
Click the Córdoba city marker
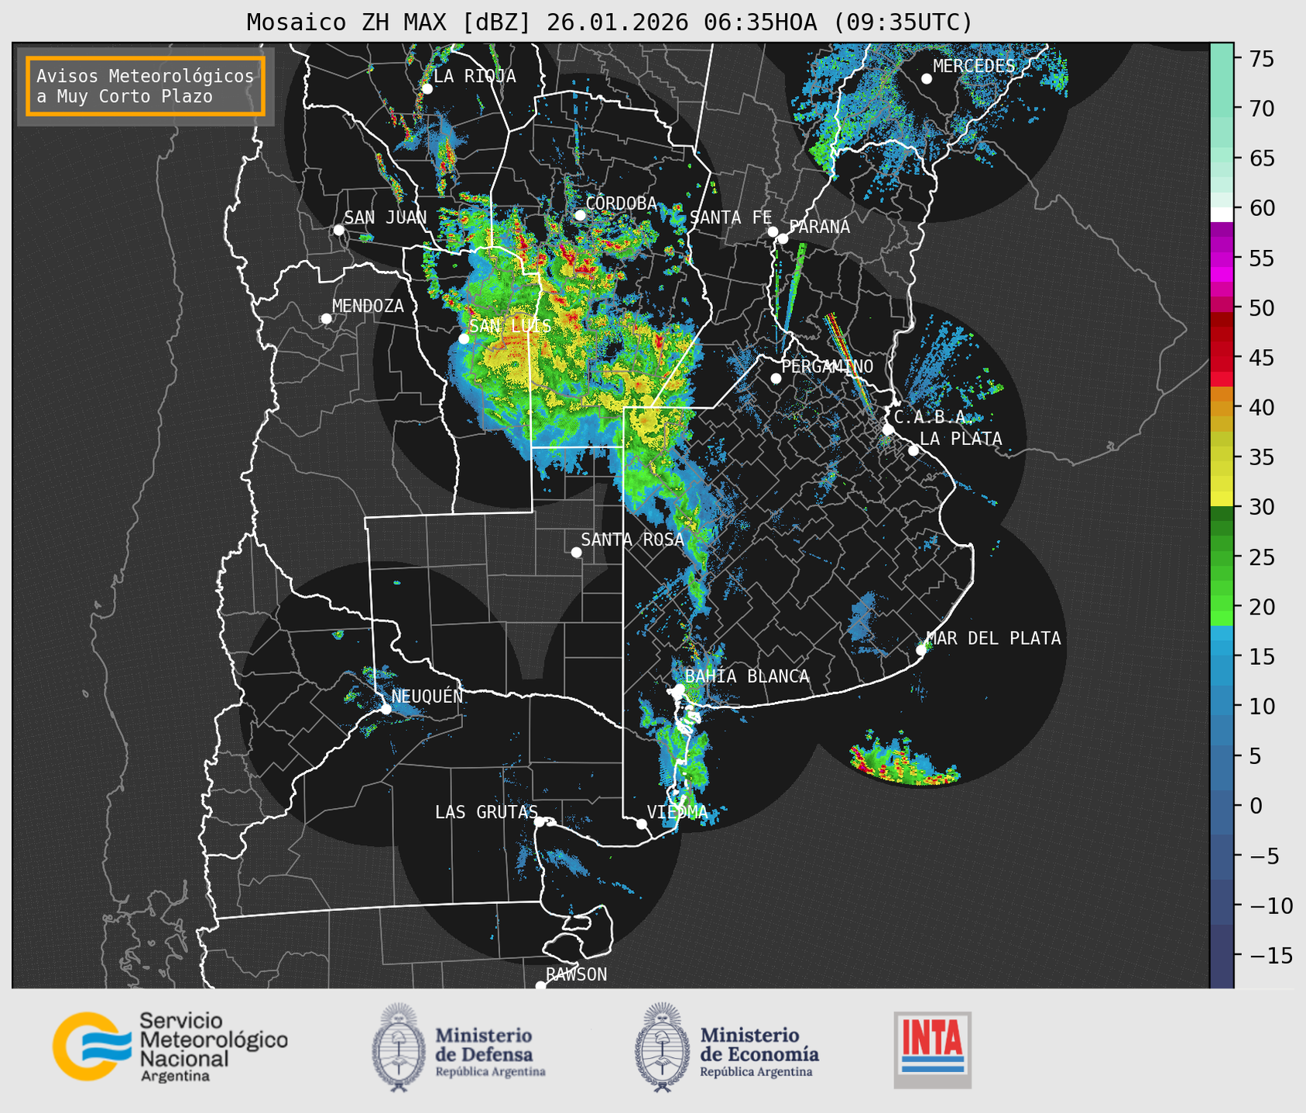click(x=579, y=215)
